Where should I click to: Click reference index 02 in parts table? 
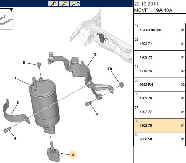(x=137, y=39)
